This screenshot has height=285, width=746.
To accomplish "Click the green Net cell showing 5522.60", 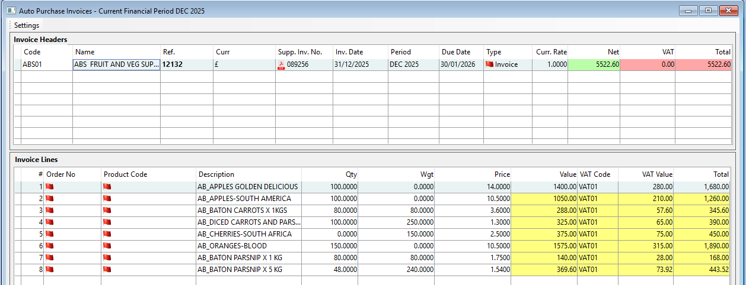I will pyautogui.click(x=594, y=64).
